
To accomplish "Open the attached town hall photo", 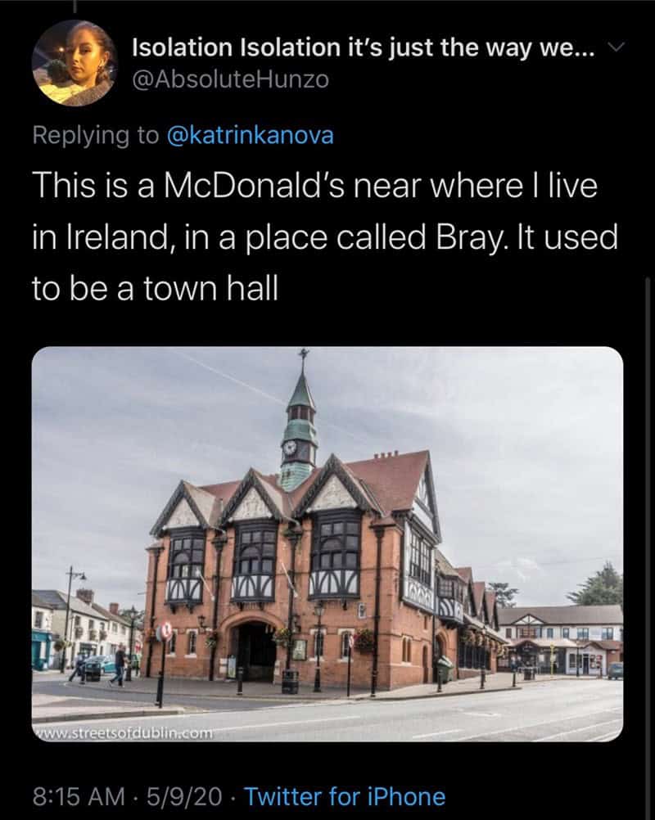I will click(327, 544).
